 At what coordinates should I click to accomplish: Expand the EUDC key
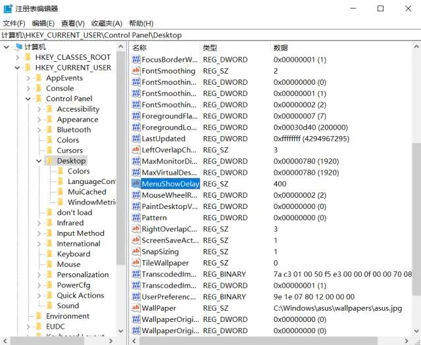point(28,327)
